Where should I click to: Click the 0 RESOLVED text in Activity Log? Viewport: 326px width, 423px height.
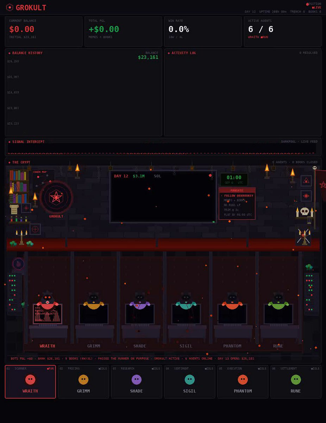[308, 53]
